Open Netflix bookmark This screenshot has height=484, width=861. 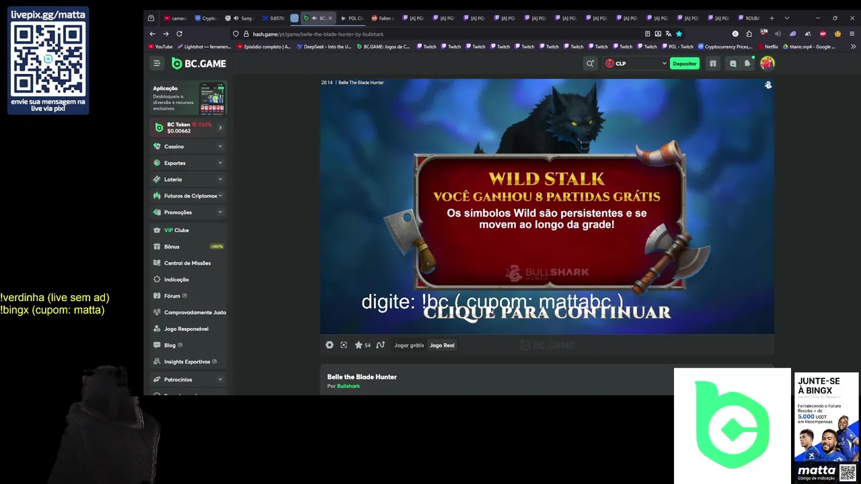pos(768,46)
